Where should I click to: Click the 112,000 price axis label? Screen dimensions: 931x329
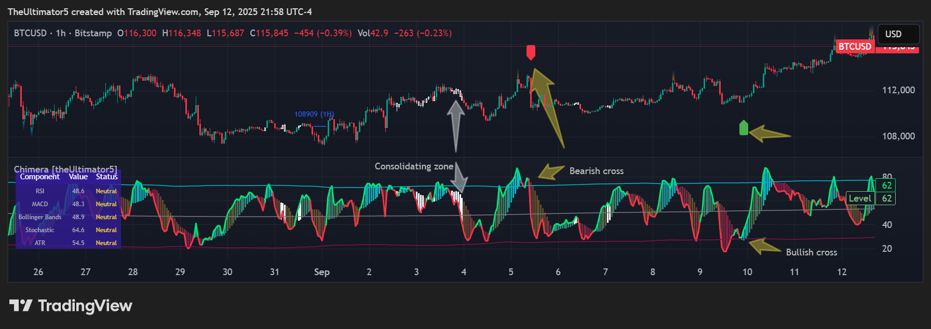click(898, 90)
